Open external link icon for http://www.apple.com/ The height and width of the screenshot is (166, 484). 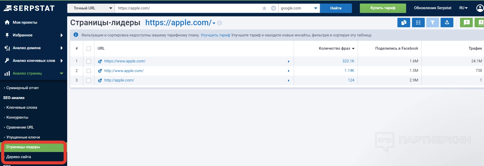[100, 71]
